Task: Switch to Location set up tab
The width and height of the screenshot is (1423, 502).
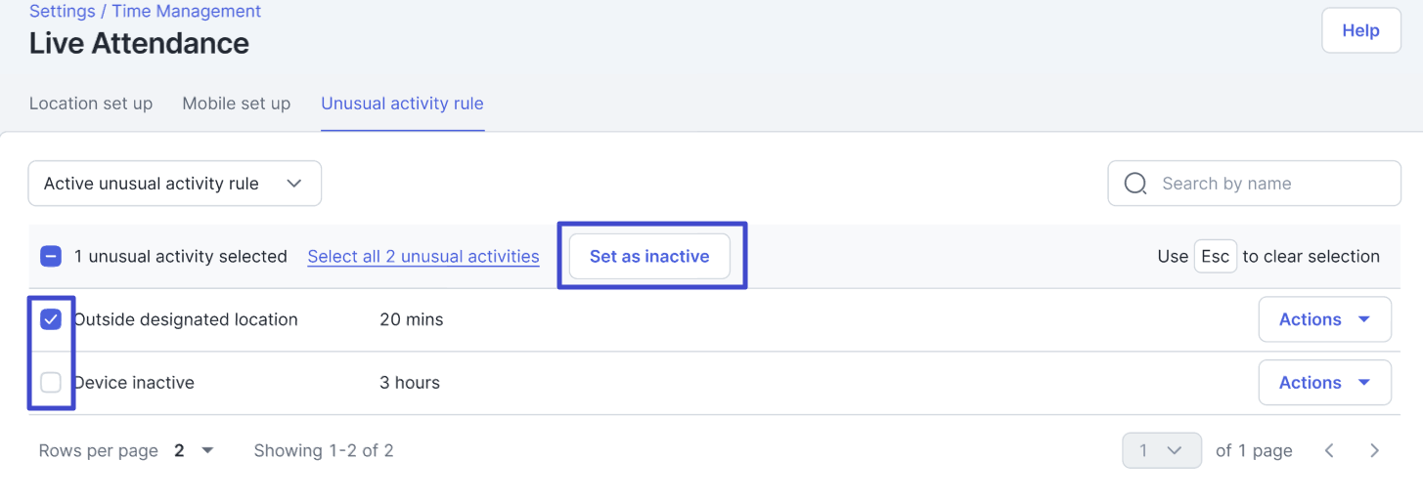Action: click(x=91, y=104)
